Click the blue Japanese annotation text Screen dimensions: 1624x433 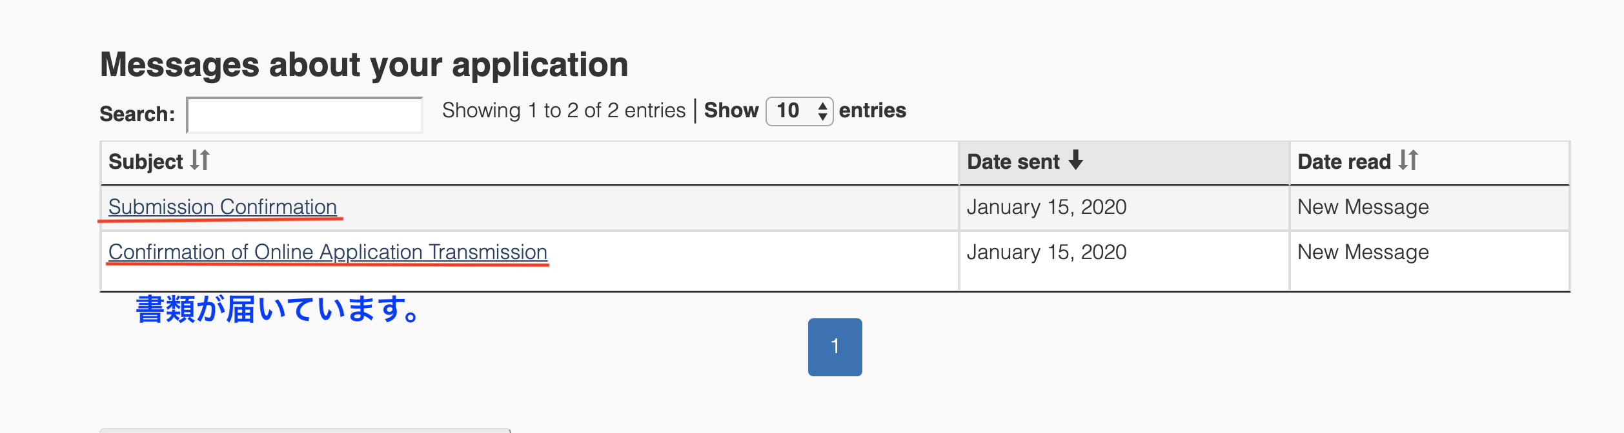(279, 309)
